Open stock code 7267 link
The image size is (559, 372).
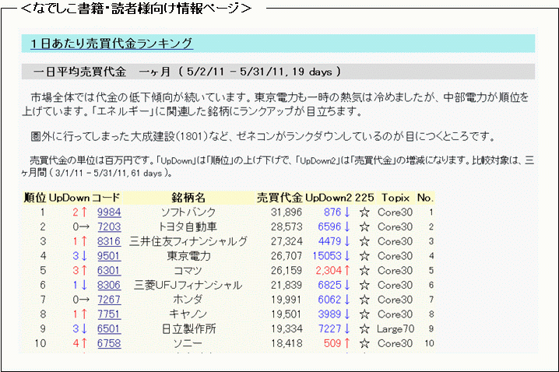pos(109,300)
